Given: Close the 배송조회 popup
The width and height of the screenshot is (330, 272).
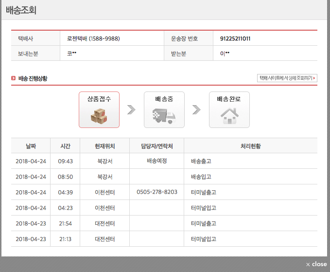Looking at the screenshot, I should point(316,264).
